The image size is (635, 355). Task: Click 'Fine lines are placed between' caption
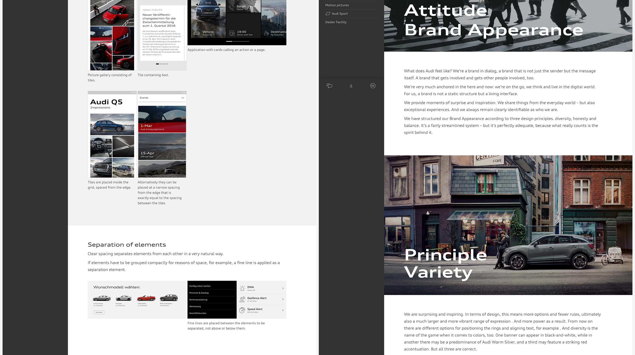coord(226,326)
